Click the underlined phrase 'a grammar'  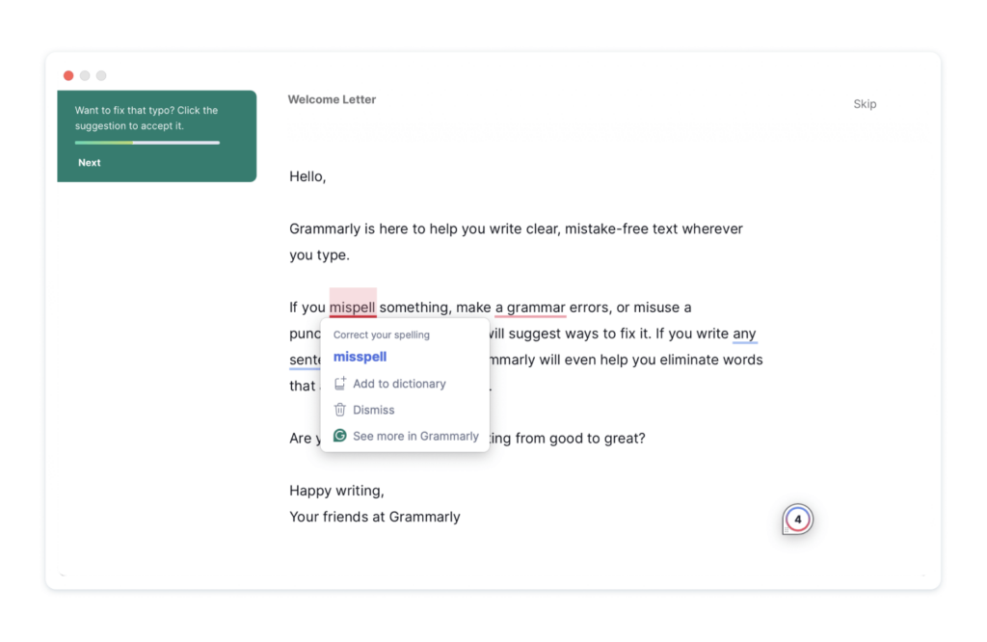tap(530, 308)
